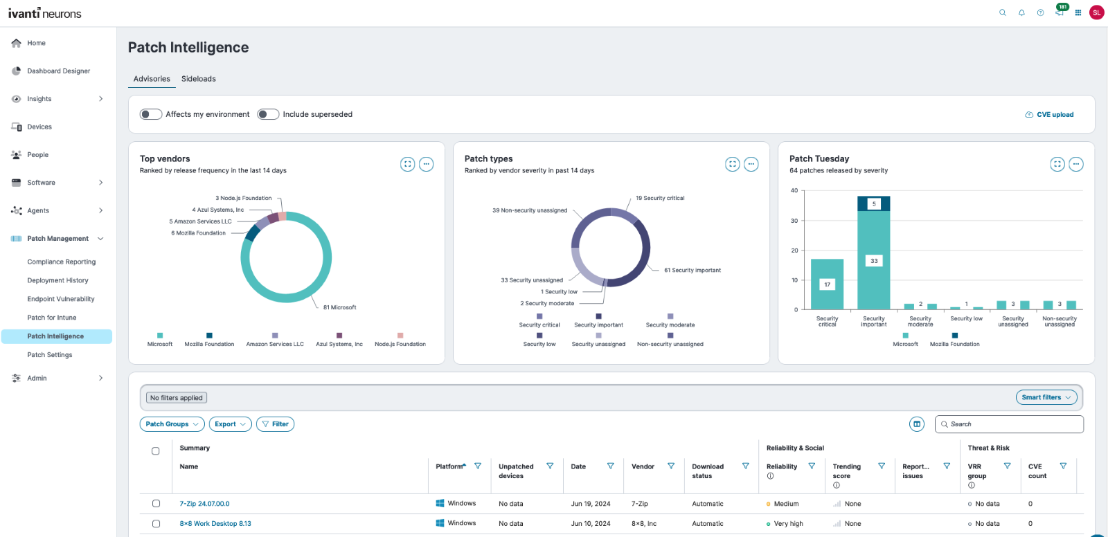This screenshot has height=537, width=1108.
Task: Expand the Smart filters dropdown
Action: tap(1046, 397)
